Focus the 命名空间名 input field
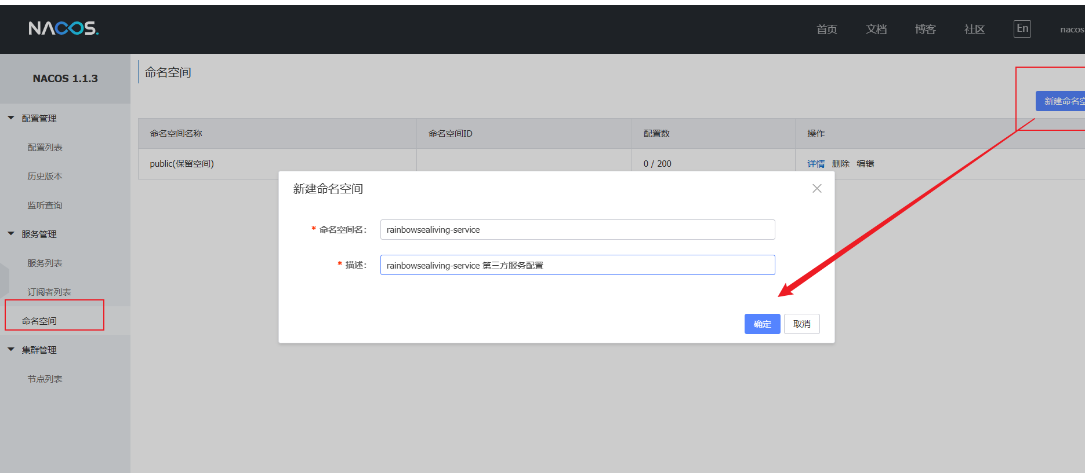This screenshot has width=1085, height=473. (578, 229)
